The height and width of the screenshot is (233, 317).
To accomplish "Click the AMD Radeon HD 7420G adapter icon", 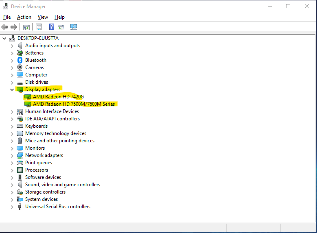I will coord(28,97).
